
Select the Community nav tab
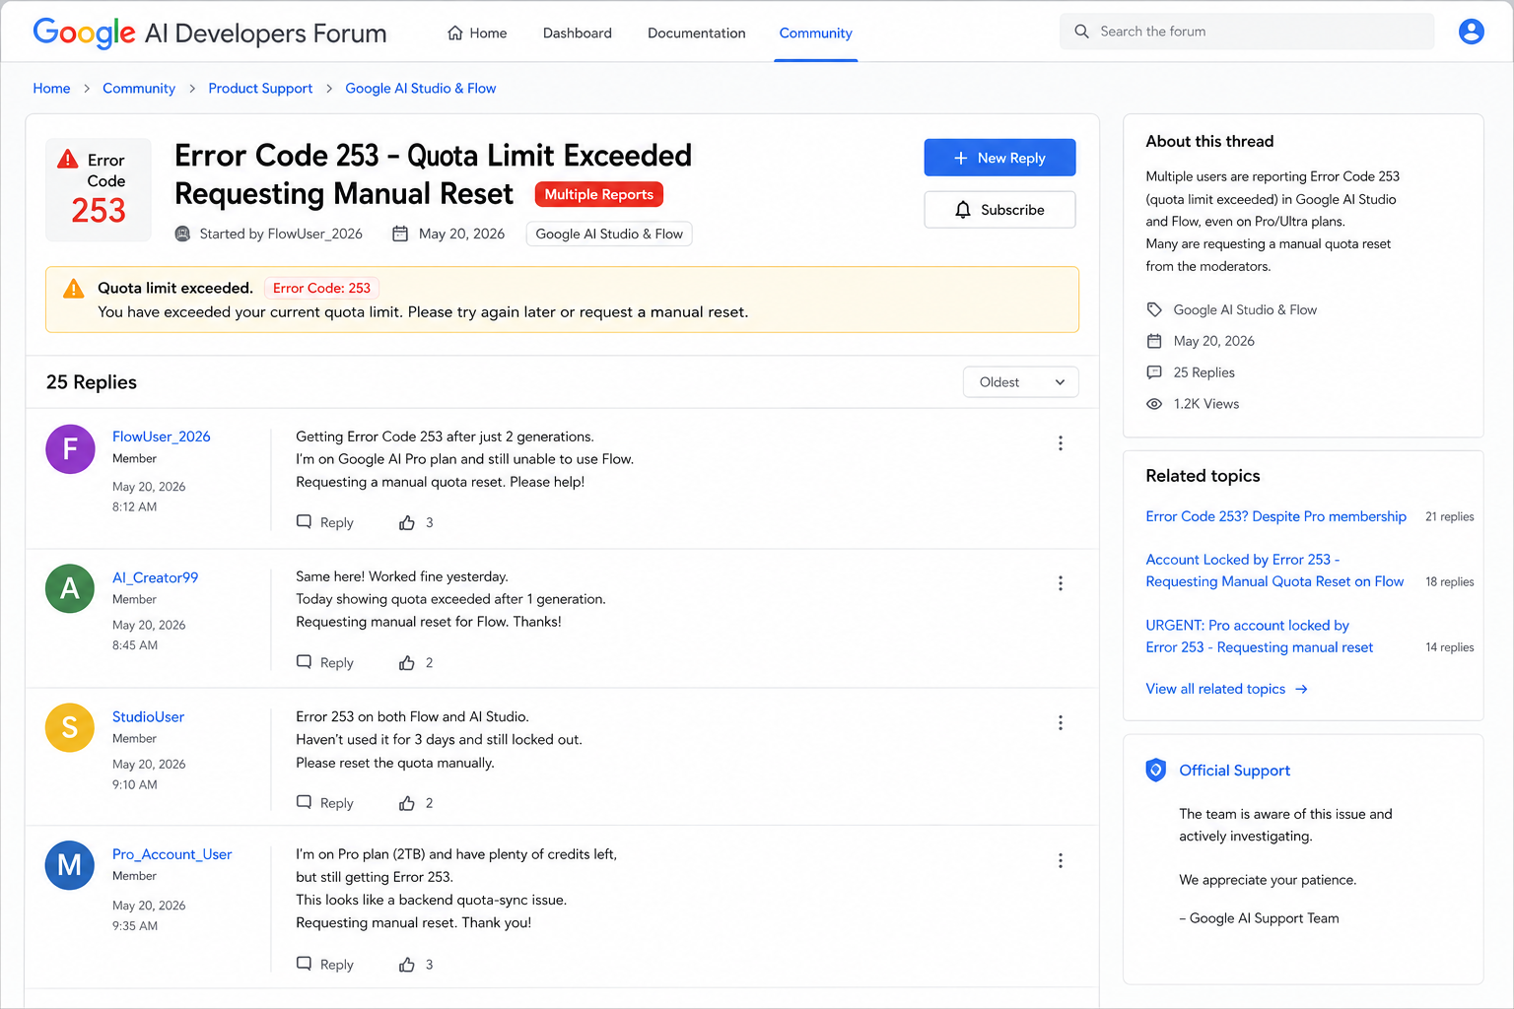(815, 33)
